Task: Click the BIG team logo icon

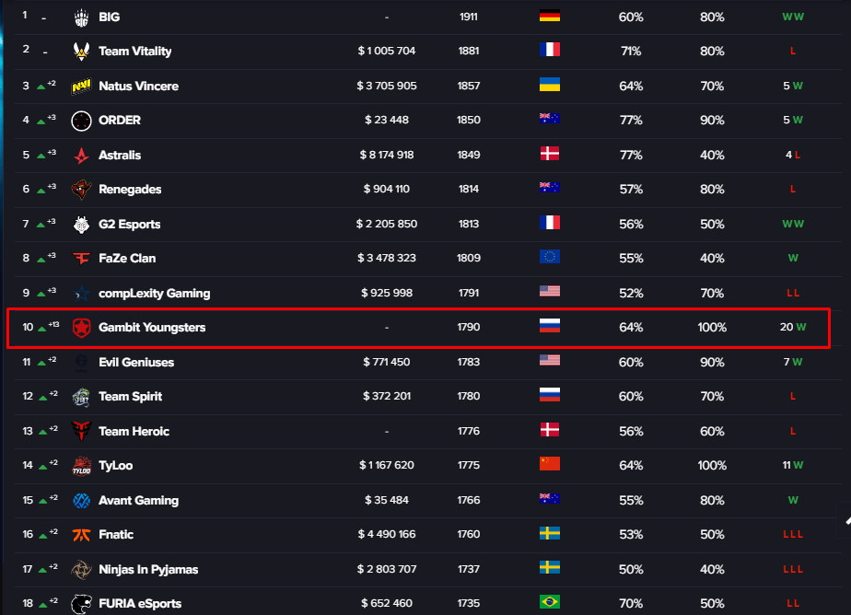Action: tap(82, 17)
